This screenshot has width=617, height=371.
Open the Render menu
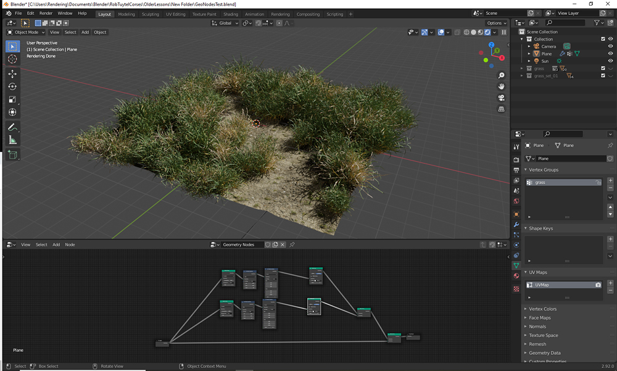tap(46, 13)
